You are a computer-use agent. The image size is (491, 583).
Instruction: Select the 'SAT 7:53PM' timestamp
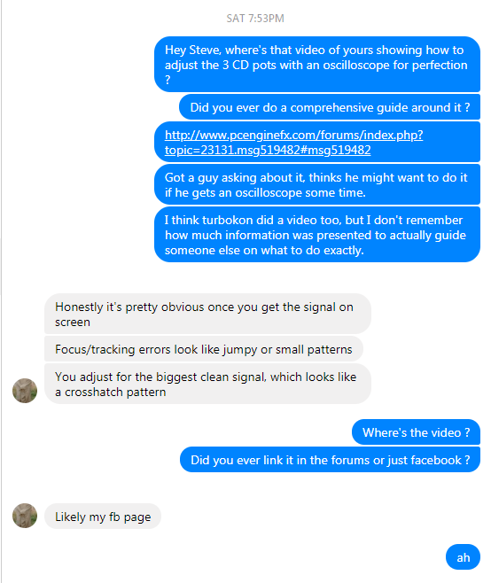click(255, 19)
